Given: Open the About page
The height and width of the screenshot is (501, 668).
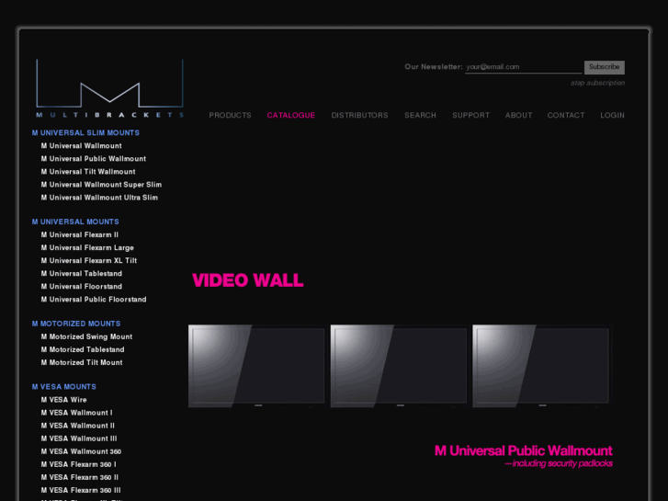Looking at the screenshot, I should [518, 116].
